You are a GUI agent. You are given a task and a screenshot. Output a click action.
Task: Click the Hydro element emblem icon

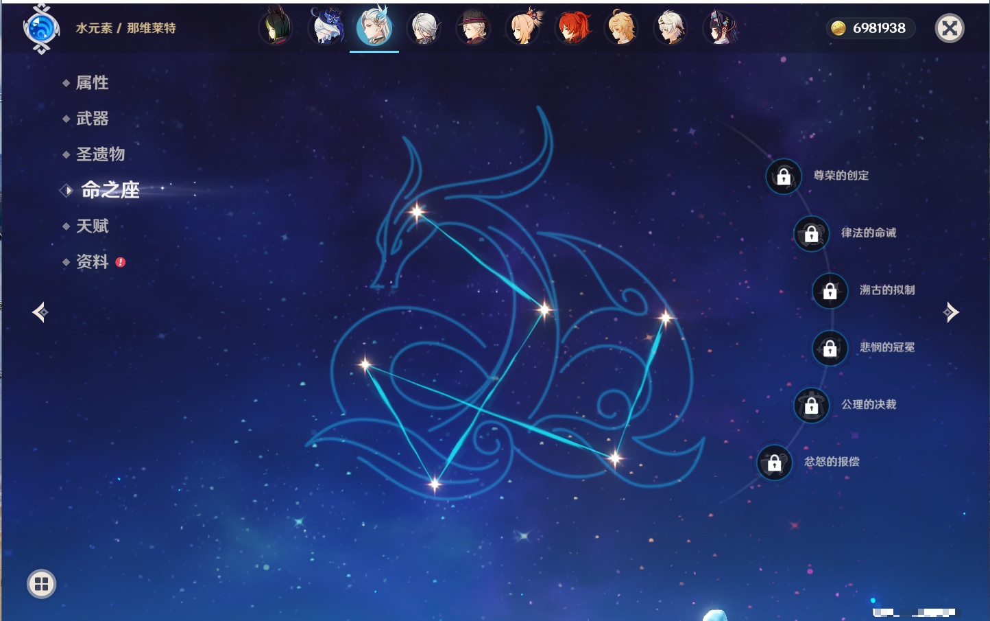point(41,29)
